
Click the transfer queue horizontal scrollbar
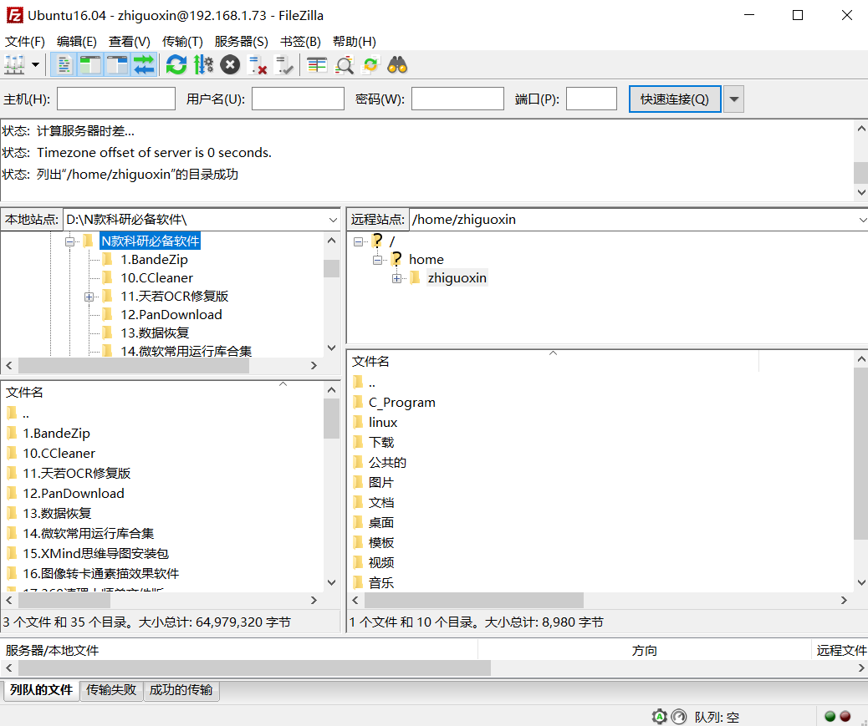pyautogui.click(x=435, y=668)
